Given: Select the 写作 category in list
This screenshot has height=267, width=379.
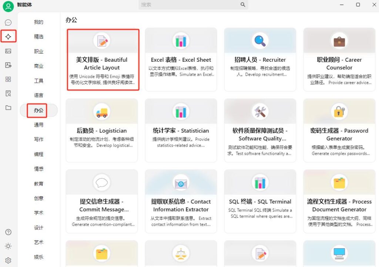Looking at the screenshot, I should click(38, 140).
